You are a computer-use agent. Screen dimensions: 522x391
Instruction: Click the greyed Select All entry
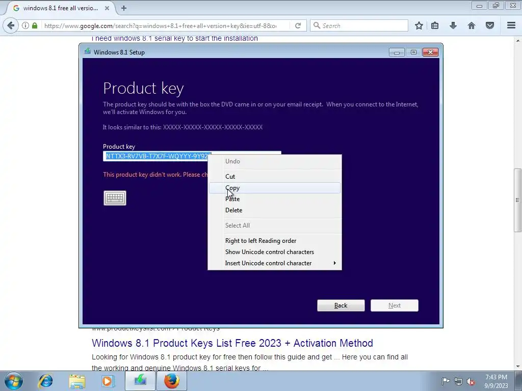(x=275, y=226)
